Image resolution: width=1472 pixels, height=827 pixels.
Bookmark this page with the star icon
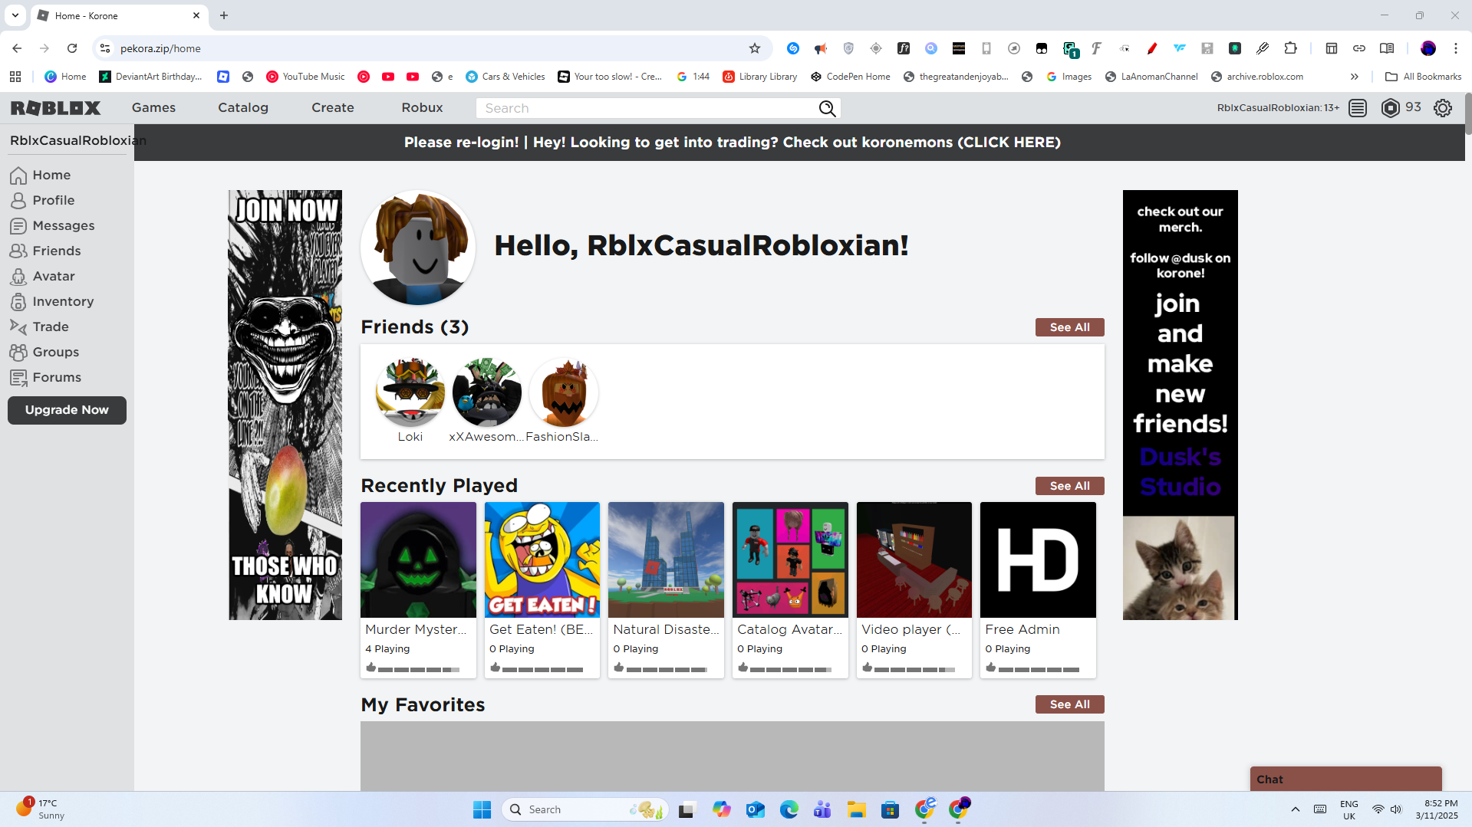tap(755, 48)
